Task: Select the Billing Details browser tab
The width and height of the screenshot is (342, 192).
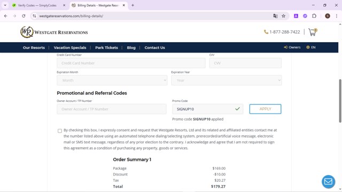Action: 98,5
